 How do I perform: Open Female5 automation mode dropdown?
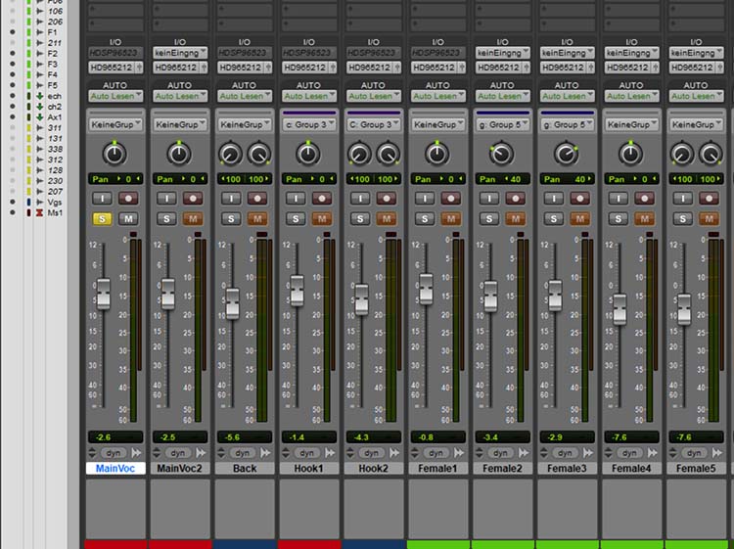[696, 96]
